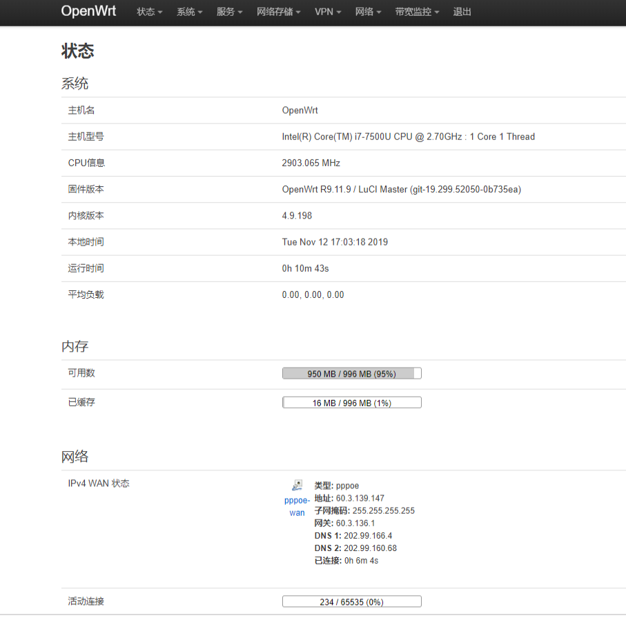This screenshot has height=629, width=626.
Task: Select DNS 2 value 202.99.160.68
Action: [370, 548]
